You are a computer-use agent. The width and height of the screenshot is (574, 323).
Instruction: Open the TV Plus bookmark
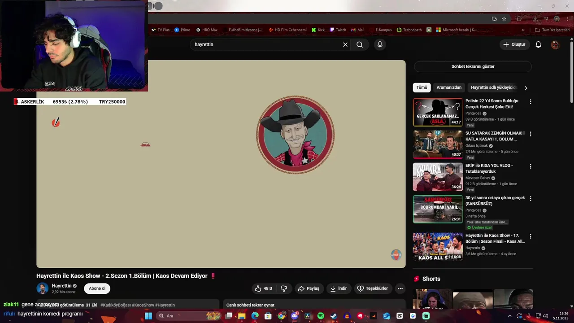pyautogui.click(x=160, y=30)
